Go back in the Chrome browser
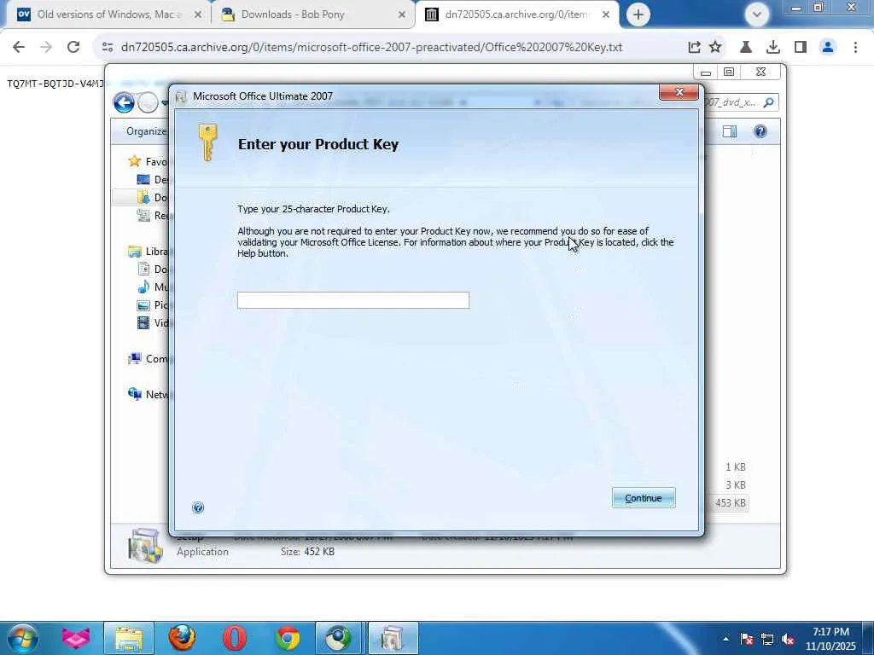This screenshot has width=874, height=655. [19, 48]
